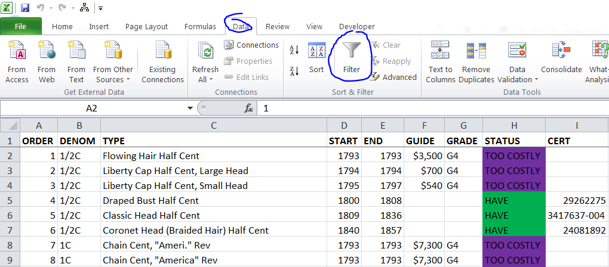
Task: Click Clear filter button
Action: pos(386,45)
